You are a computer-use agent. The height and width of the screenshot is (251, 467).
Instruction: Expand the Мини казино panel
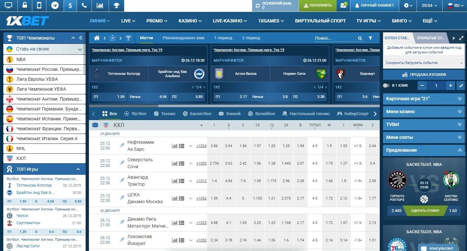[x=424, y=111]
